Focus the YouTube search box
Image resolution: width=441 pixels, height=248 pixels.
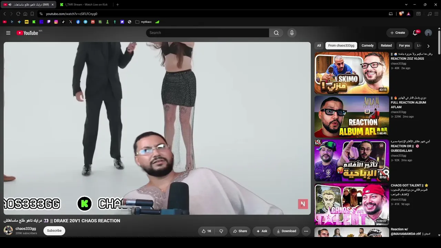pyautogui.click(x=207, y=33)
